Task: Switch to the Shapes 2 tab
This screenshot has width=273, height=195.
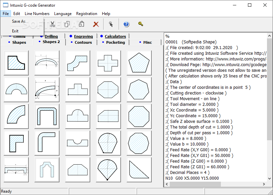Action: pyautogui.click(x=49, y=42)
